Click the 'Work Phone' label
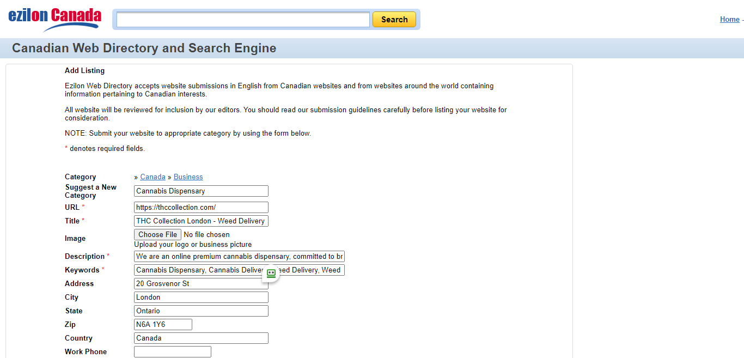This screenshot has width=744, height=358. [86, 352]
